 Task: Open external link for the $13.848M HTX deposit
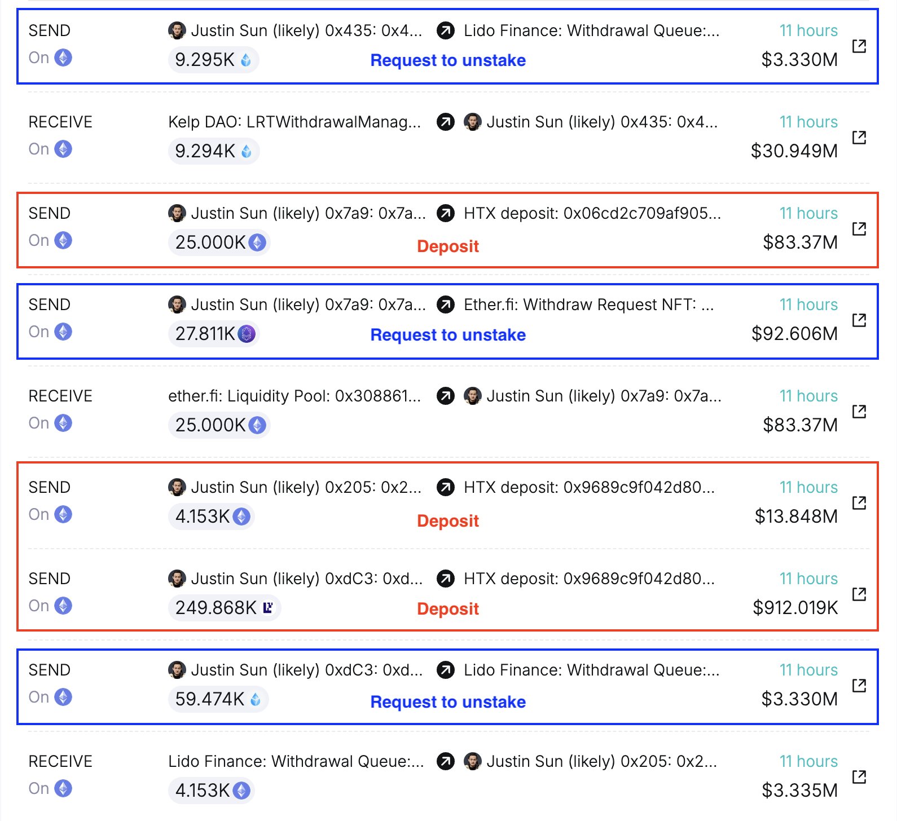click(x=859, y=502)
